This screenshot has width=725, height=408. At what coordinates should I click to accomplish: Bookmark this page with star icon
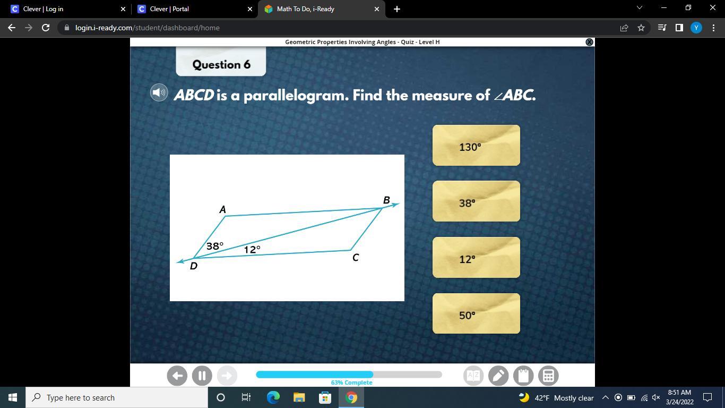(641, 28)
